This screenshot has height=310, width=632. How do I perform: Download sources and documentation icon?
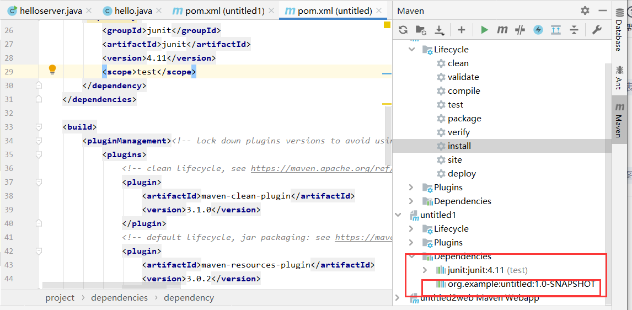(440, 29)
